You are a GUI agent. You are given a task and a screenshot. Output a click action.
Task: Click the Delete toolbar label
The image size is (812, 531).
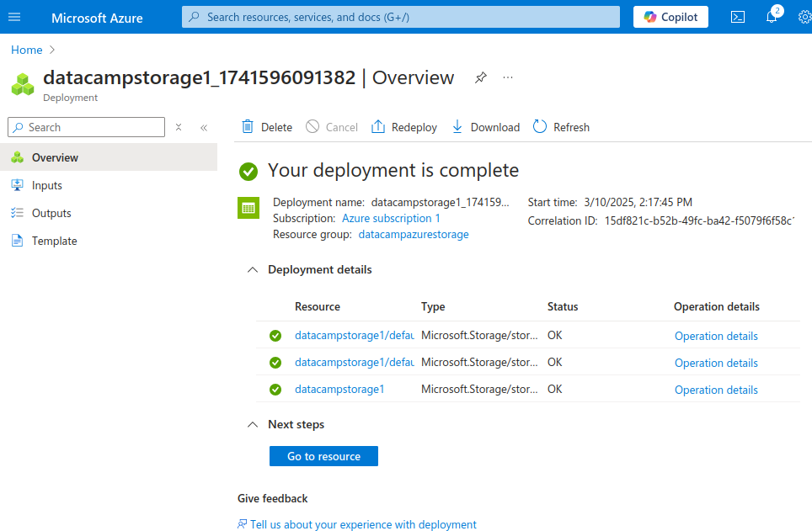coord(276,127)
